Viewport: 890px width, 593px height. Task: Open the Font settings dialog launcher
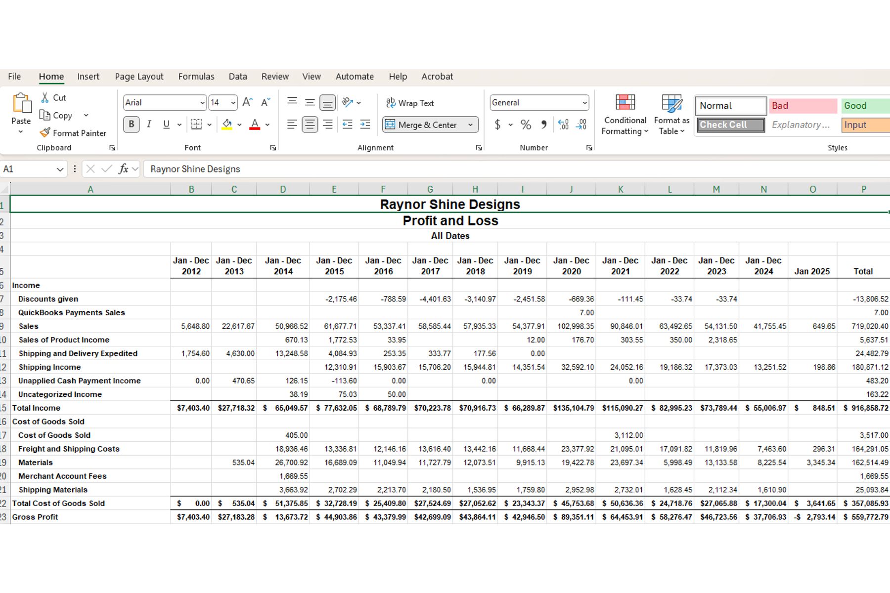pyautogui.click(x=273, y=148)
